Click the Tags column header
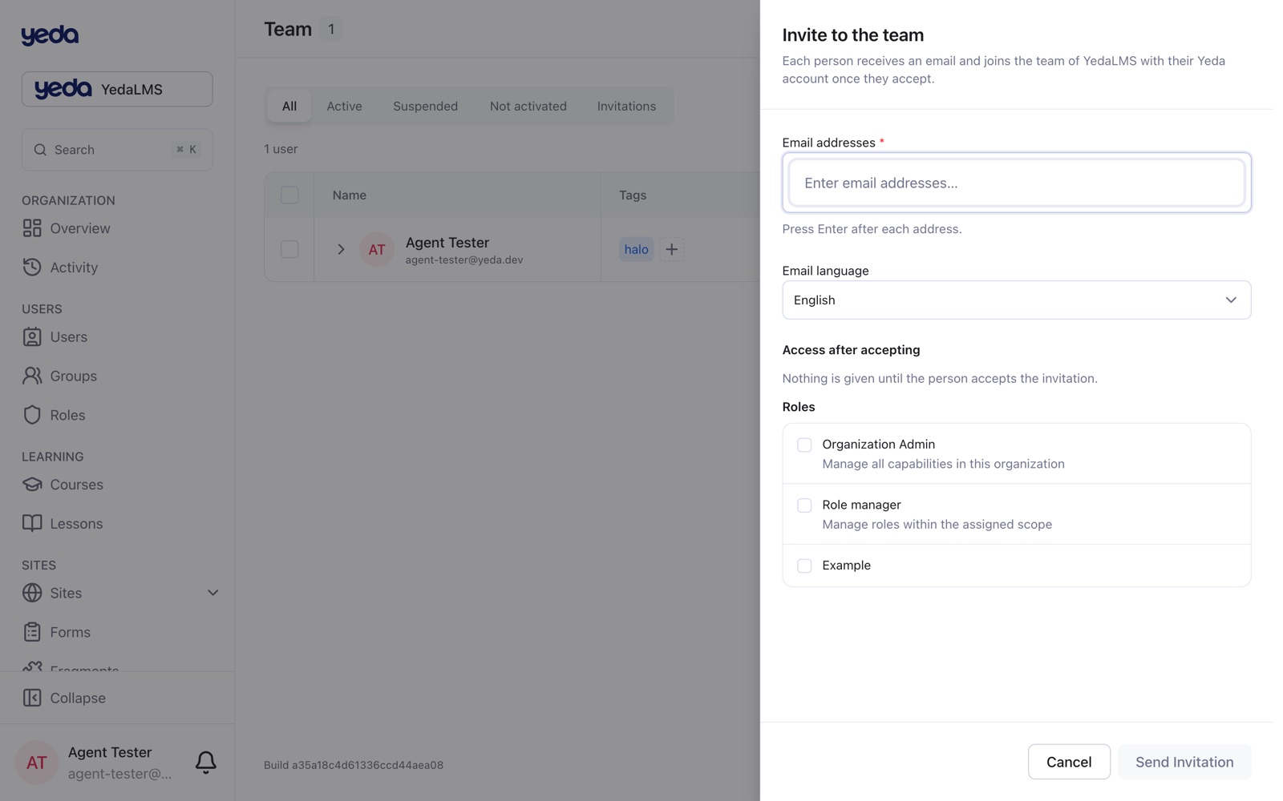This screenshot has width=1283, height=801. [633, 195]
